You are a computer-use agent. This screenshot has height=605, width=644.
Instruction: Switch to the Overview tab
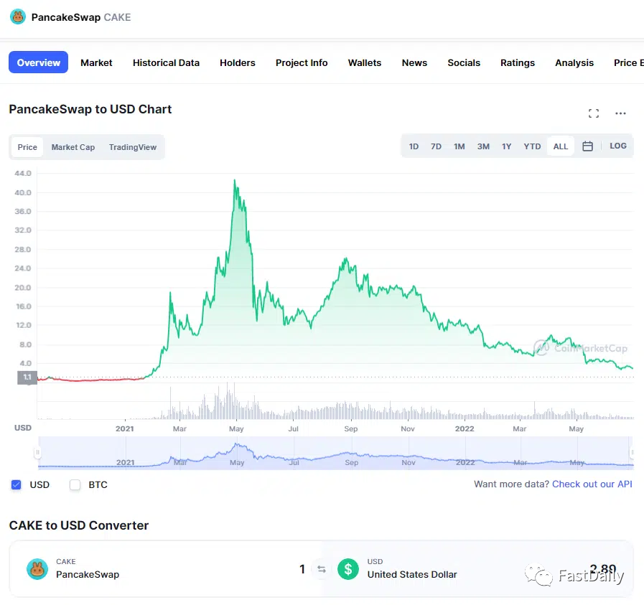click(x=38, y=62)
